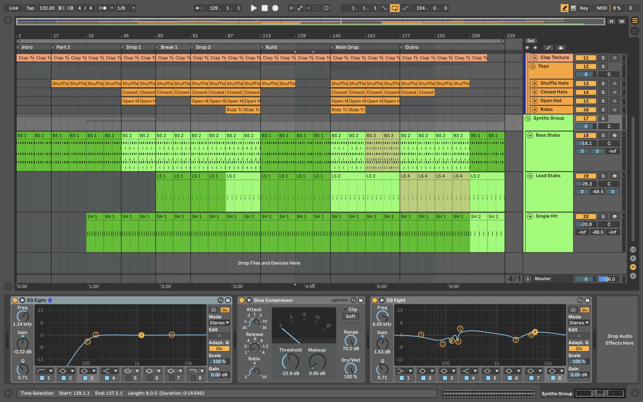Click the lock envelopes icon
643x402 pixels.
(x=561, y=47)
